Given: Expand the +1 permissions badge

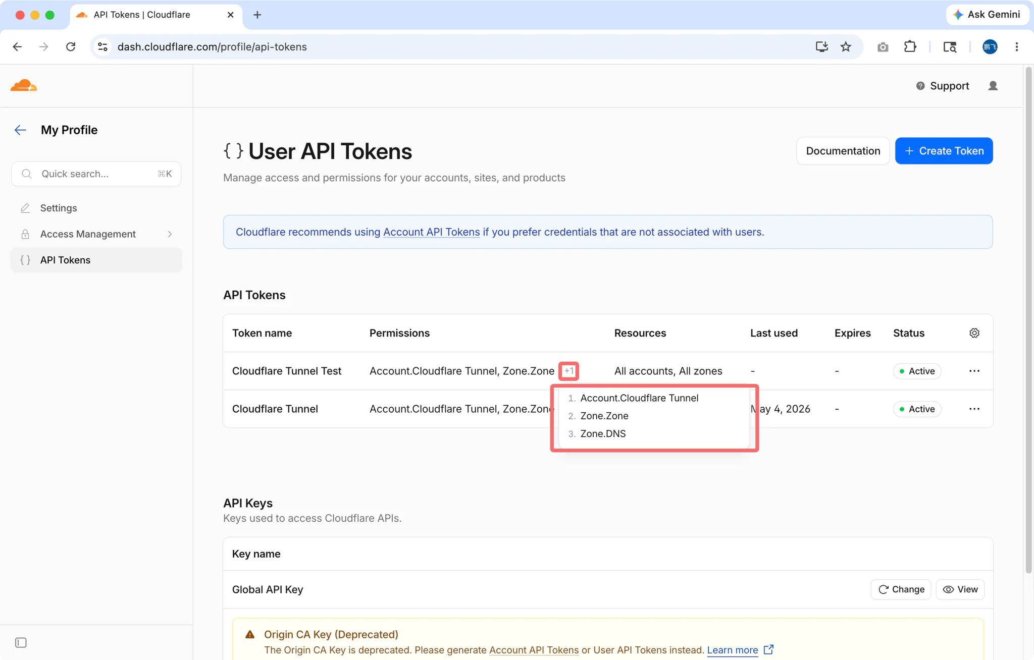Looking at the screenshot, I should click(569, 371).
